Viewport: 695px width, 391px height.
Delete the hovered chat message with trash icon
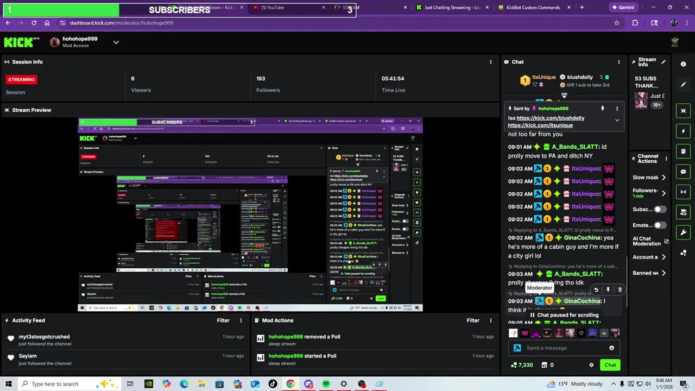pyautogui.click(x=620, y=290)
